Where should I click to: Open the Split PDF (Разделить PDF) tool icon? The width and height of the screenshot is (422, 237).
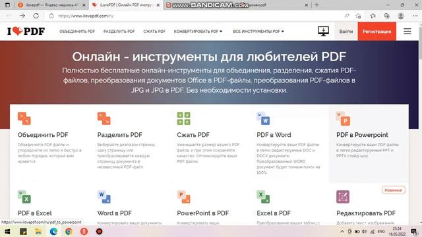(104, 118)
